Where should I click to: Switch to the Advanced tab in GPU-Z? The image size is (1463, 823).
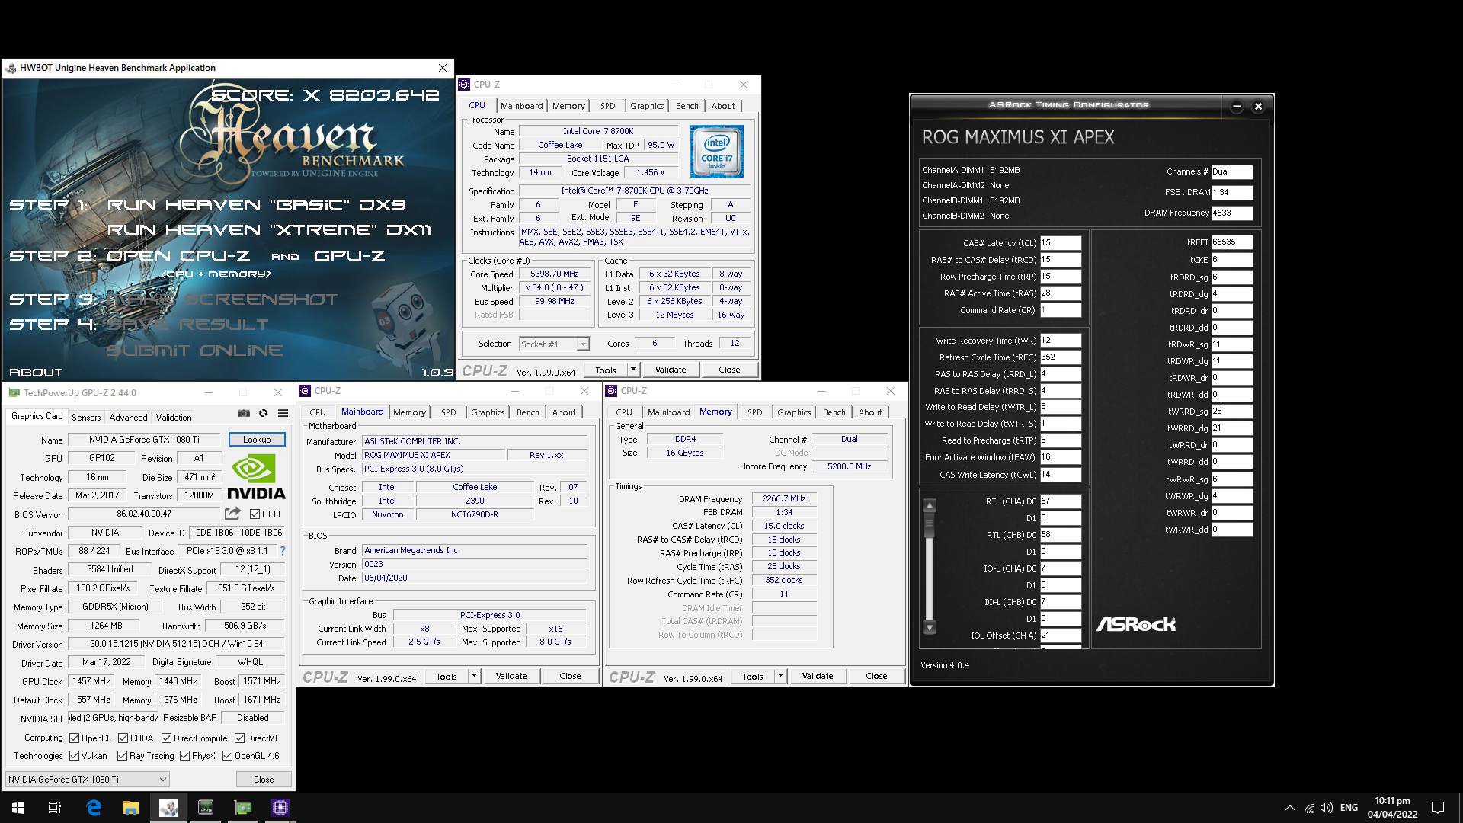coord(128,418)
